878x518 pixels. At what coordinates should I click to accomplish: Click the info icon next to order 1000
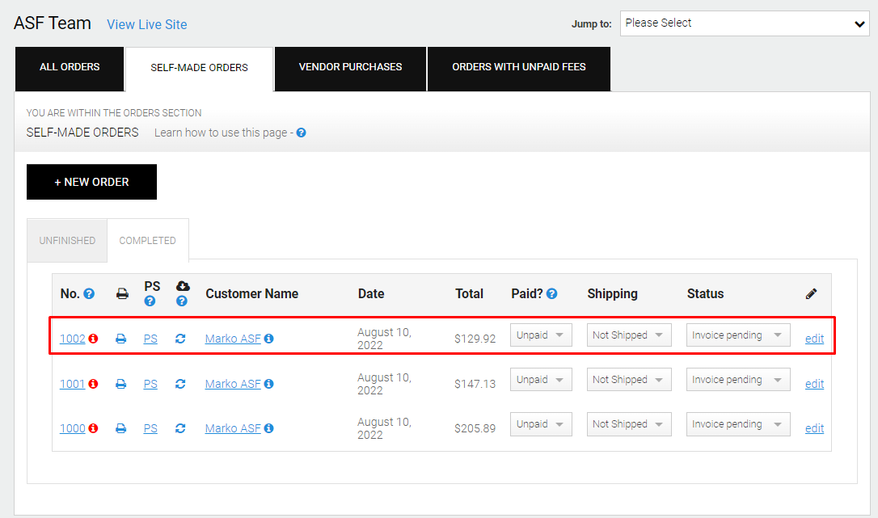pyautogui.click(x=94, y=427)
